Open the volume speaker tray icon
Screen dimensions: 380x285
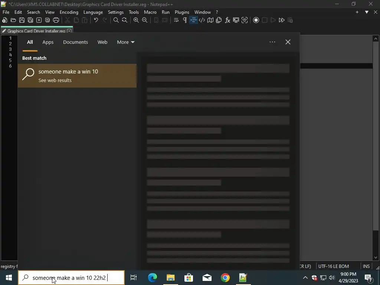[332, 278]
